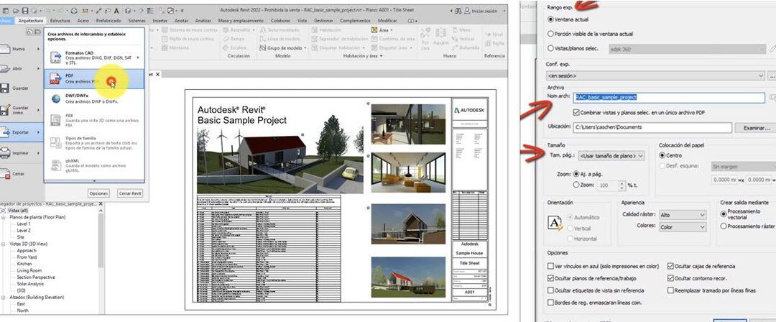Select the Zoom percentage radio button
Image resolution: width=776 pixels, height=322 pixels.
tap(576, 184)
